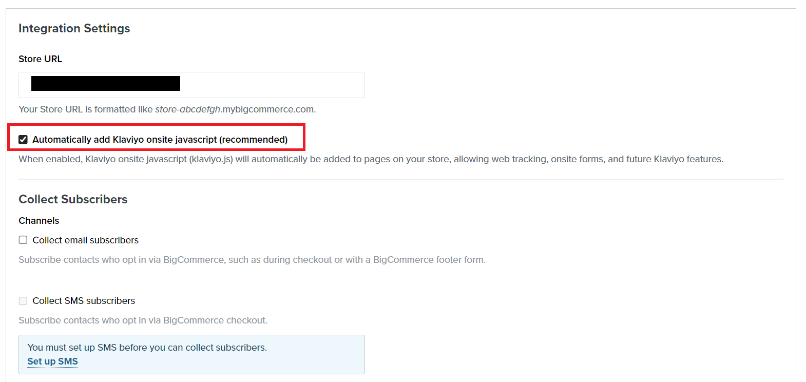Click the Store URL field label
Image resolution: width=806 pixels, height=382 pixels.
click(40, 59)
